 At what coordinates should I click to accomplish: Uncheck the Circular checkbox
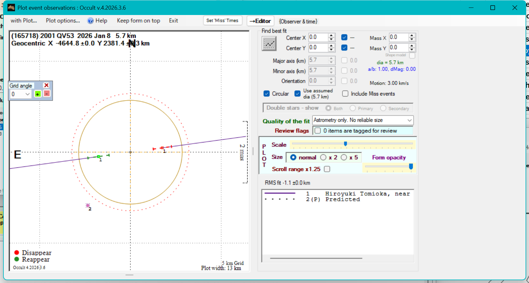click(x=267, y=94)
